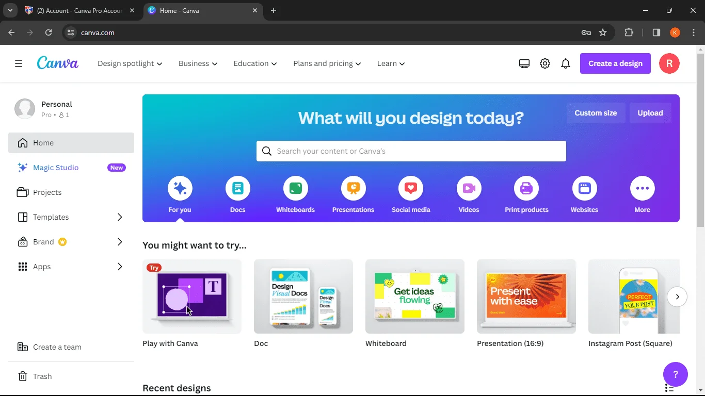
Task: Click the Create a design button
Action: (x=615, y=63)
